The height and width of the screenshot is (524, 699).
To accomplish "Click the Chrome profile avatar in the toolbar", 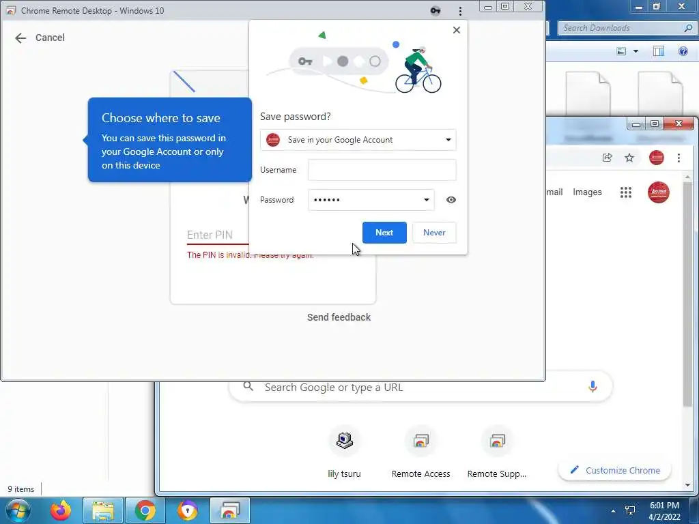I will (x=656, y=158).
